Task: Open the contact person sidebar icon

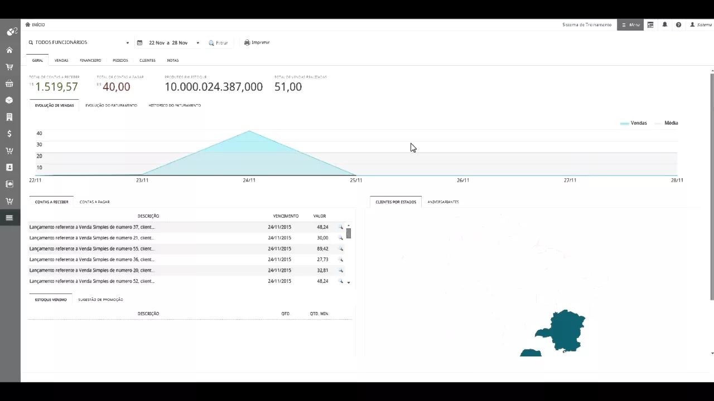Action: [x=9, y=167]
